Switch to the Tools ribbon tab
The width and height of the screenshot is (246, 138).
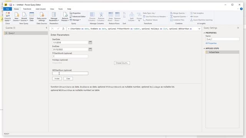(60, 9)
